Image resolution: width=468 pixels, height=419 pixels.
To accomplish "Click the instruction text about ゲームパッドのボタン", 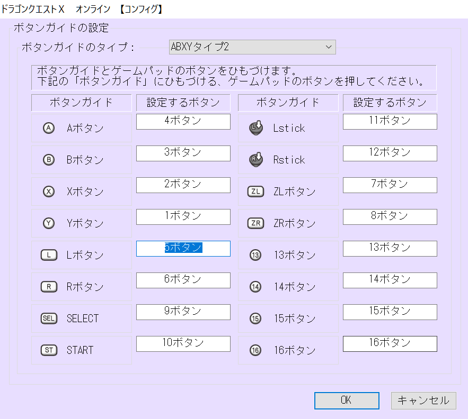I will [x=234, y=76].
